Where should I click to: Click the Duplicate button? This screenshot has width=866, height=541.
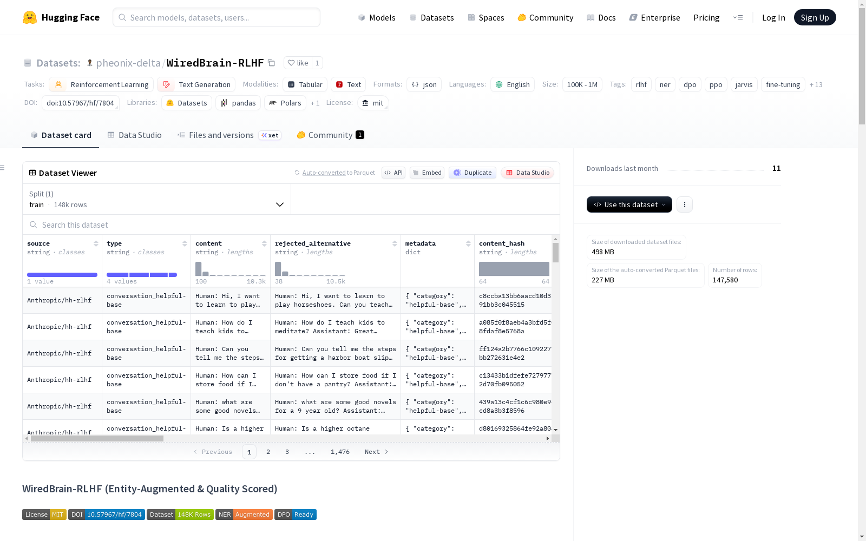[x=473, y=173]
